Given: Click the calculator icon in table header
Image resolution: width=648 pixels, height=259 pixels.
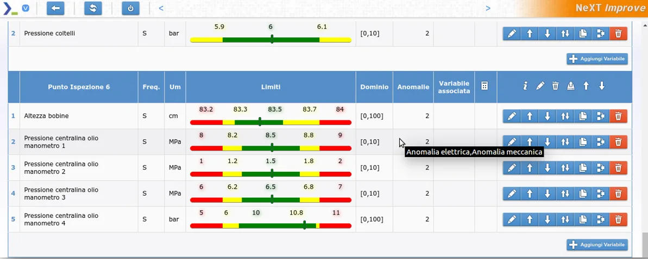Looking at the screenshot, I should [x=485, y=86].
